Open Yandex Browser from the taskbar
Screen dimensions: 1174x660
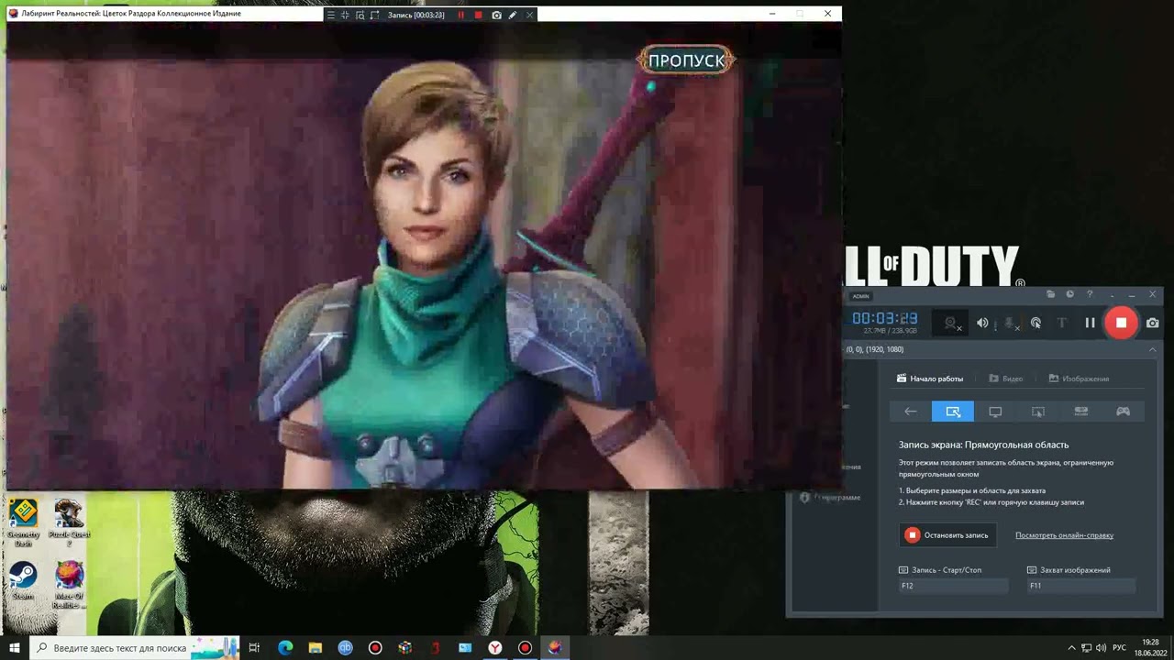494,648
